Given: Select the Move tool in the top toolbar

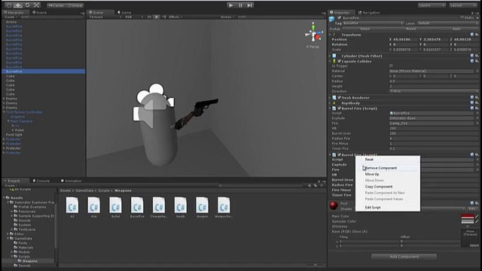Looking at the screenshot, I should tap(18, 5).
